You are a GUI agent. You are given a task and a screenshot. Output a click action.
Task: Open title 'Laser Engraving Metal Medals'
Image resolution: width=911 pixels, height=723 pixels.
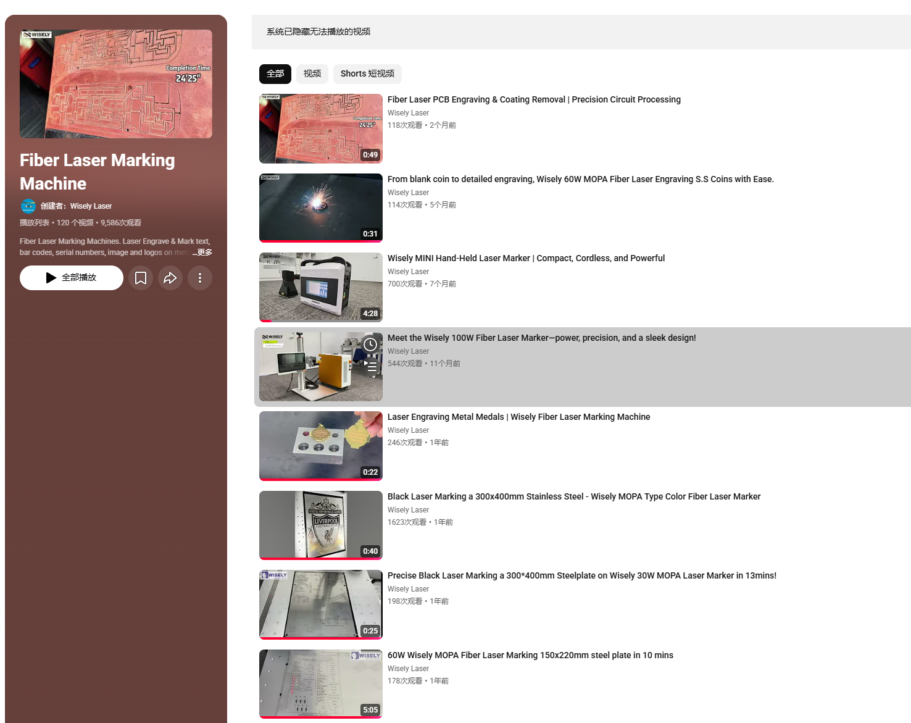point(518,417)
